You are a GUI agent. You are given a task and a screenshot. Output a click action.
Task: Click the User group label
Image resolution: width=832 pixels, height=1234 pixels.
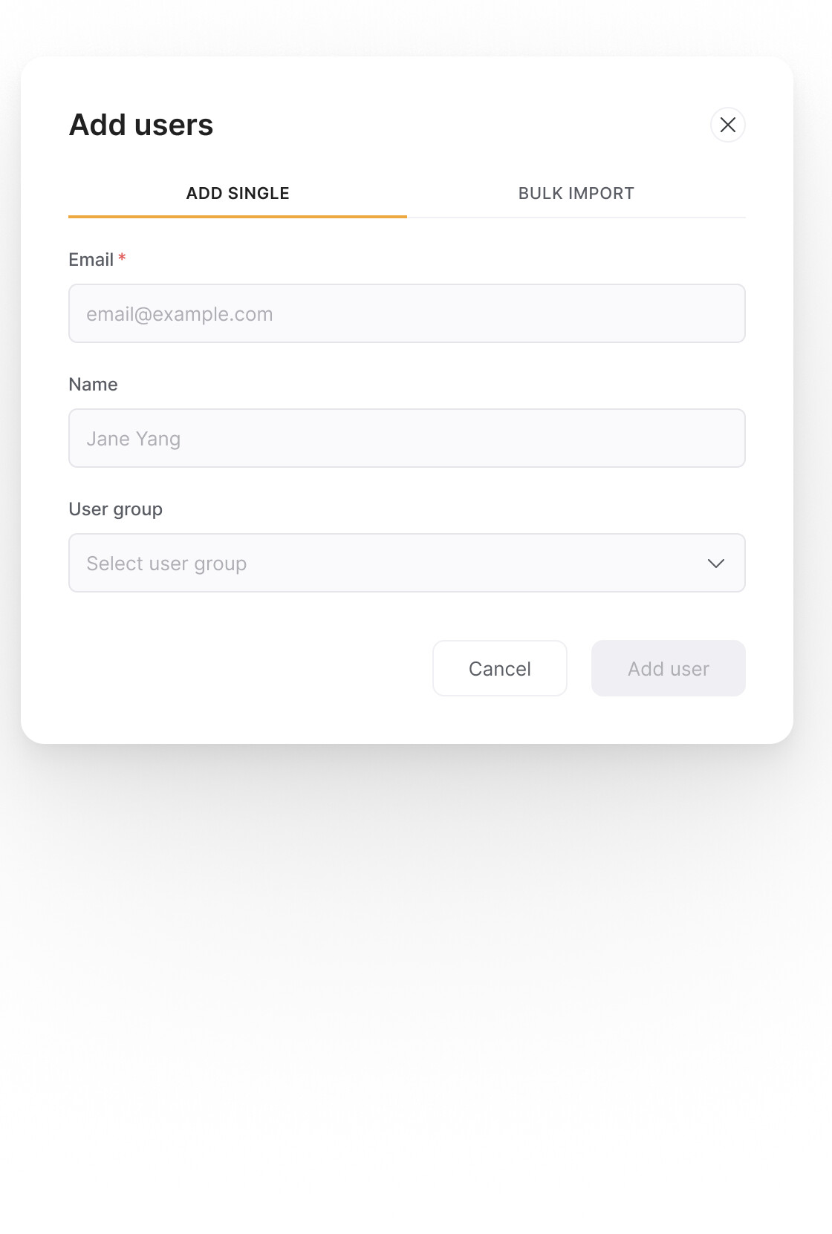(x=116, y=509)
